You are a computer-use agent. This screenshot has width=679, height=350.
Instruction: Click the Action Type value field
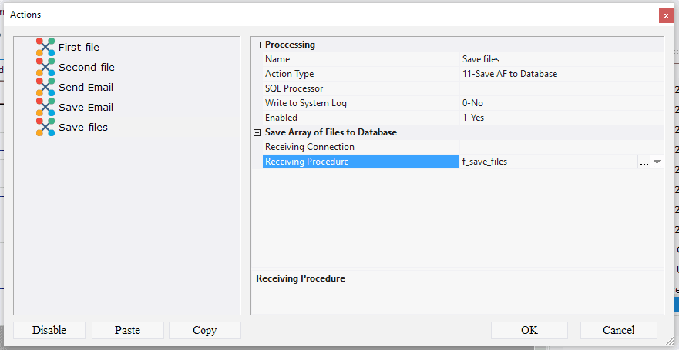click(x=560, y=74)
